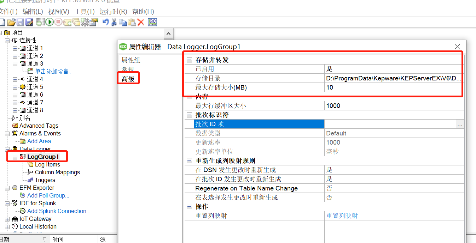Click the New Channel toolbar icon
Viewport: 476px width, 243px height.
pyautogui.click(x=40, y=22)
